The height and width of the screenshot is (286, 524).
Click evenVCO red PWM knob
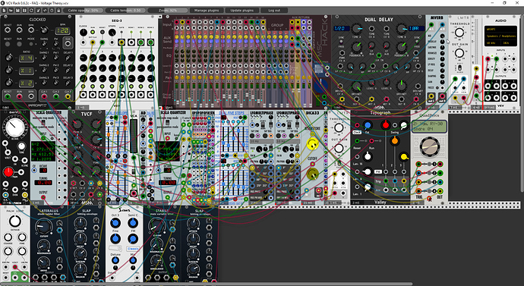pos(8,172)
